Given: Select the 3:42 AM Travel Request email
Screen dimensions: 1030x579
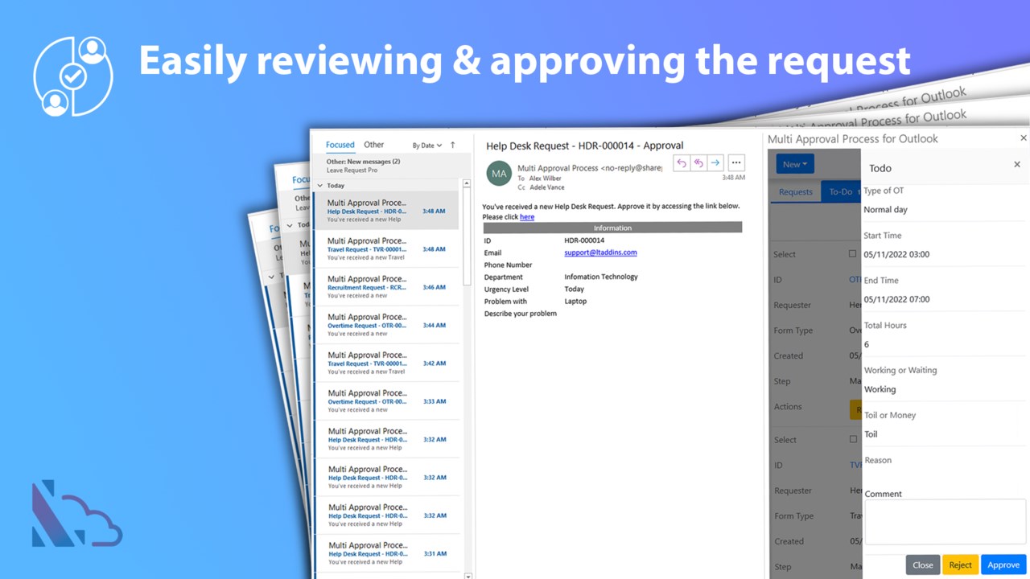Looking at the screenshot, I should (387, 363).
